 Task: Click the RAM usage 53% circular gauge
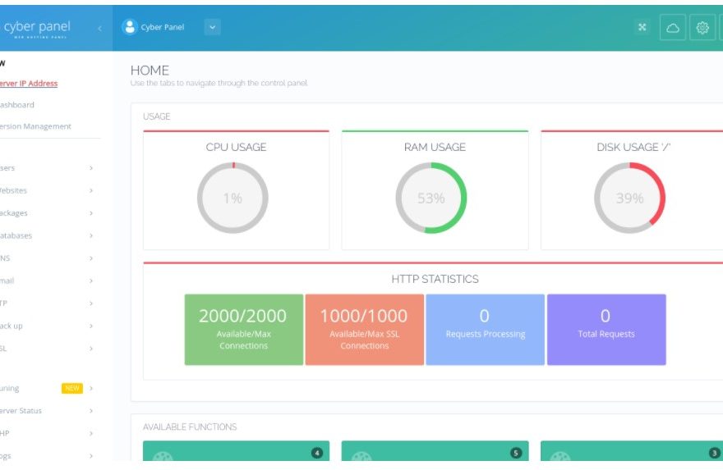[431, 198]
